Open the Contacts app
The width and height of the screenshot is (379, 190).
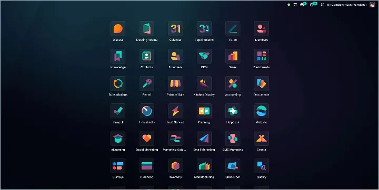pyautogui.click(x=147, y=56)
